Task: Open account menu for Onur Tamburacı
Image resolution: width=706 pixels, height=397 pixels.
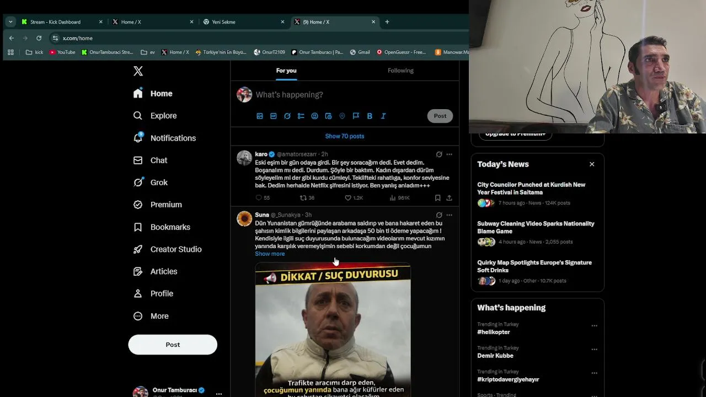Action: [219, 393]
